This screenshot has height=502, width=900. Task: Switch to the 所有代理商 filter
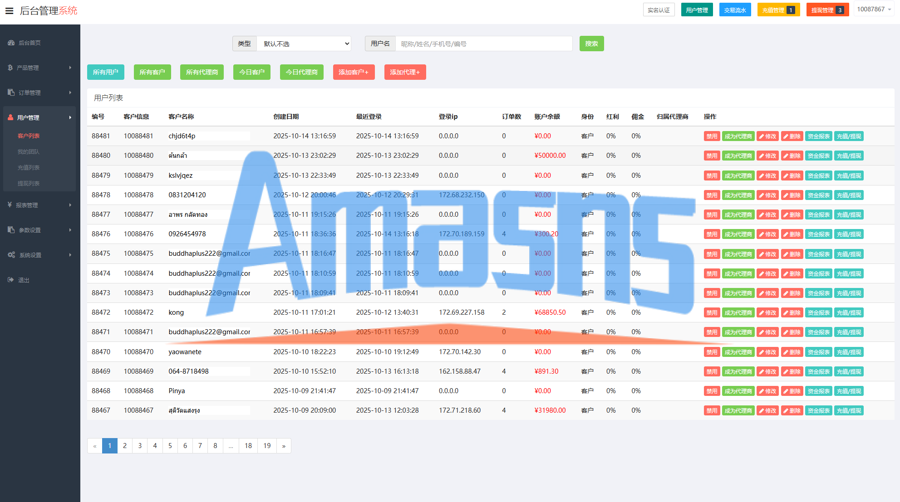point(202,72)
